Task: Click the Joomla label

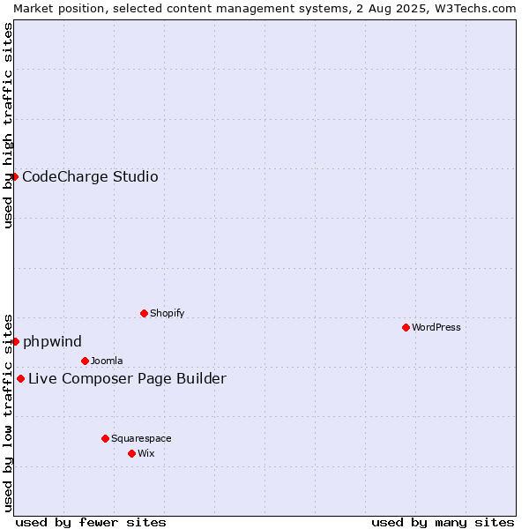Action: tap(107, 361)
